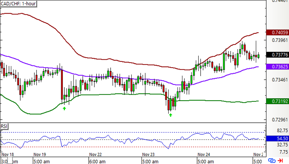
Task: Click the Nov 18 date label
Action: click(7, 154)
